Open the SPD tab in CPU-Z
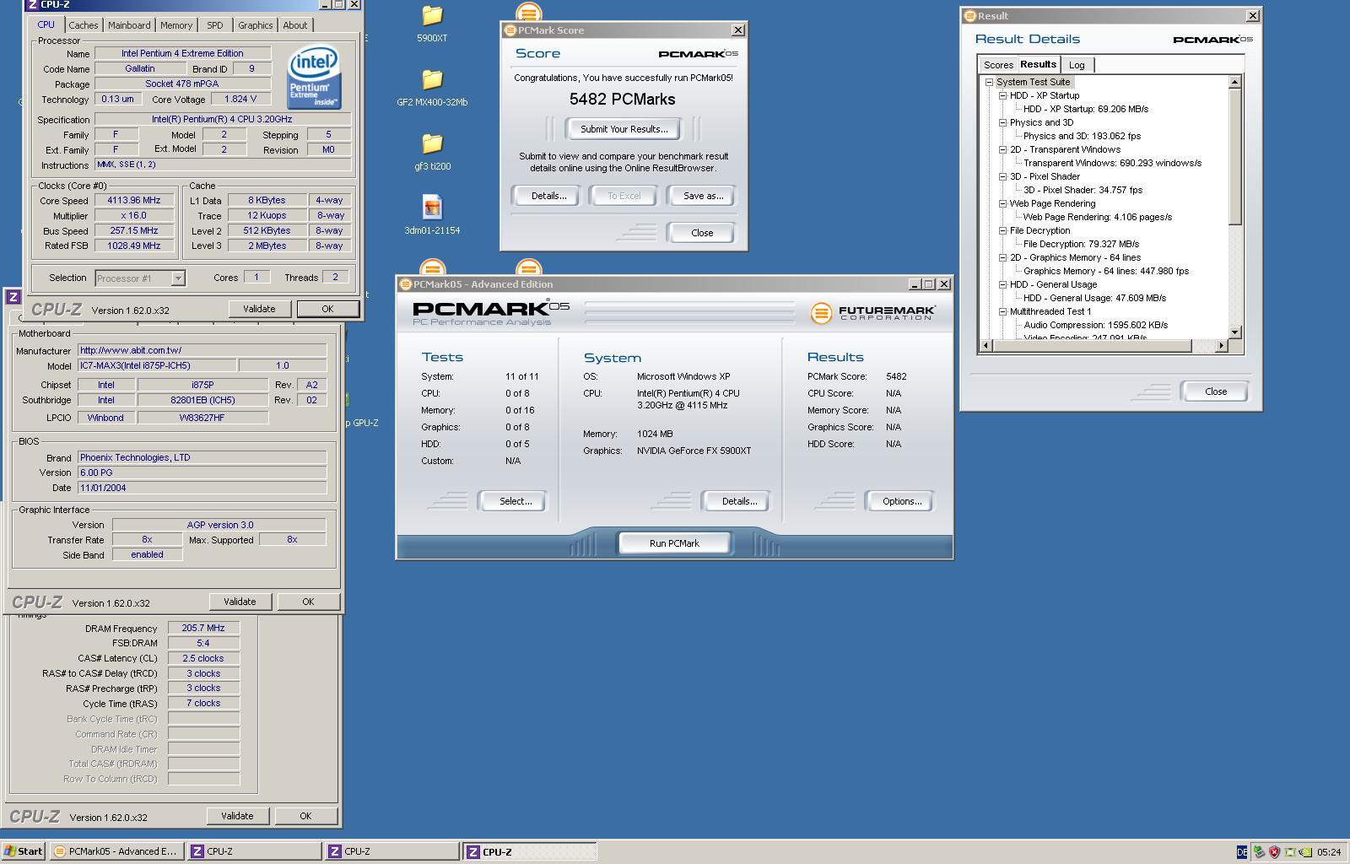 click(x=215, y=25)
